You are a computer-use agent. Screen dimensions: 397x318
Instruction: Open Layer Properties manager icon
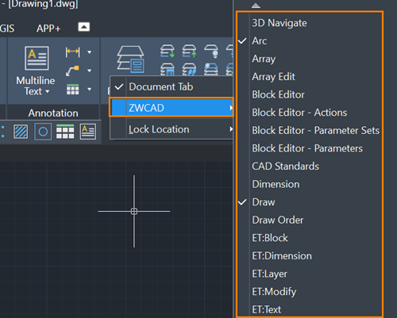tap(131, 59)
